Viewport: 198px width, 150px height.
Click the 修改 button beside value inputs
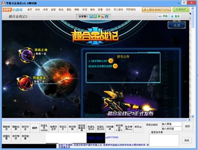tap(187, 127)
